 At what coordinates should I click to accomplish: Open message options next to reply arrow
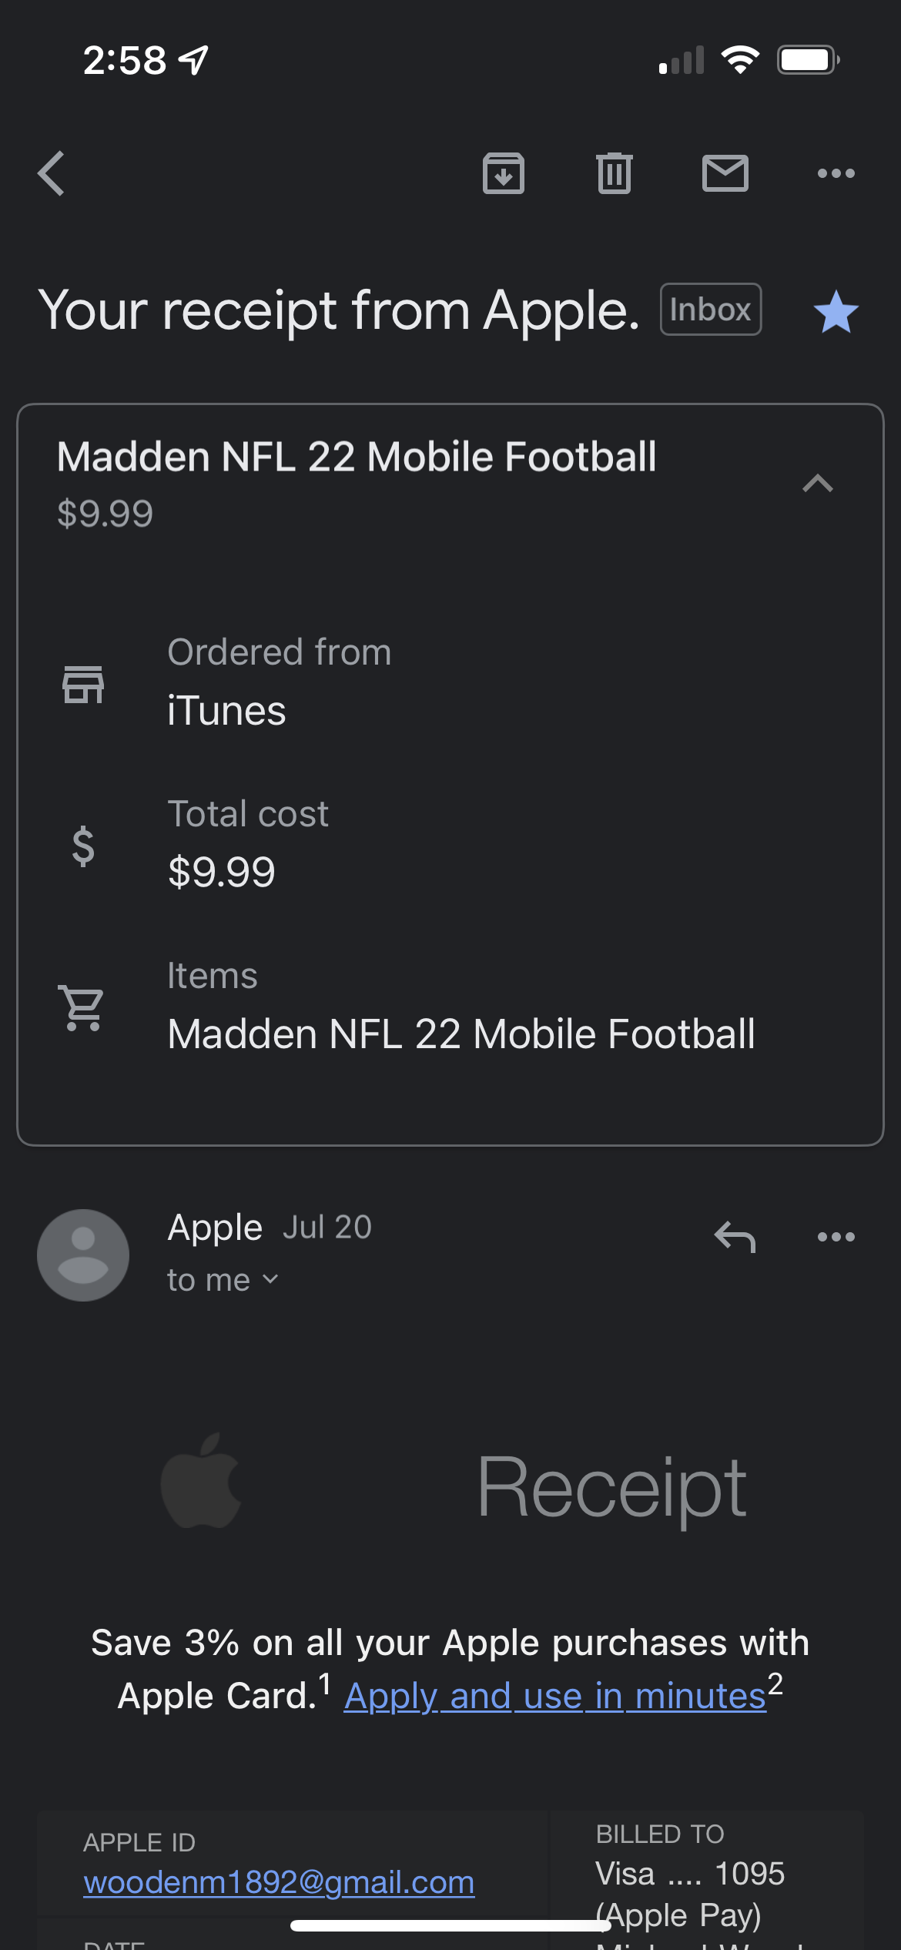[x=836, y=1237]
